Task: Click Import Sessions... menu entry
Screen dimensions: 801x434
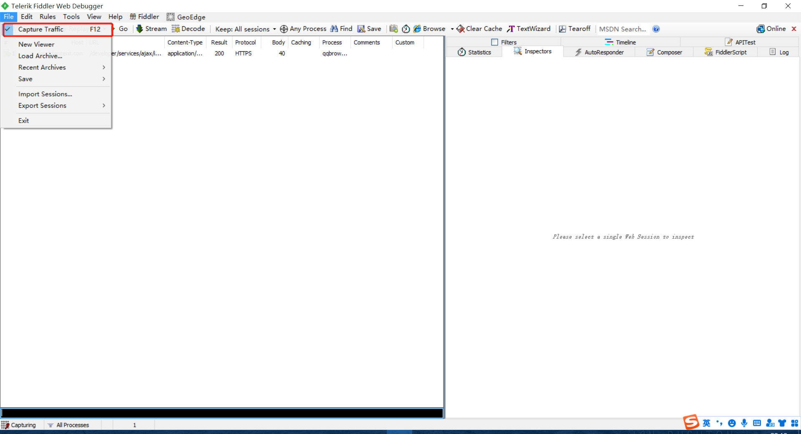Action: click(45, 94)
